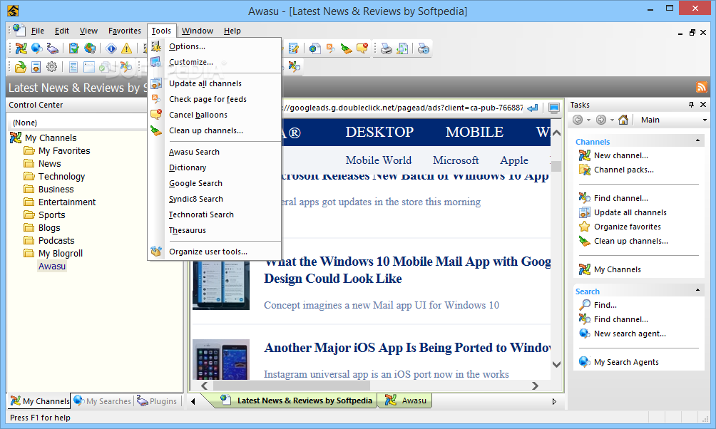Open the forward button history dropdown arrow
716x429 pixels.
[x=612, y=120]
